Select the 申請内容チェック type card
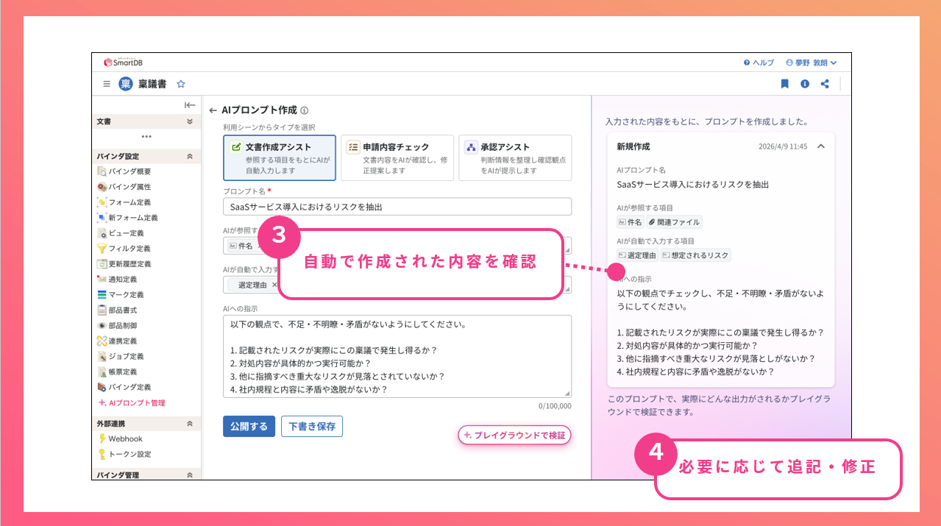Viewport: 941px width, 526px height. coord(397,157)
